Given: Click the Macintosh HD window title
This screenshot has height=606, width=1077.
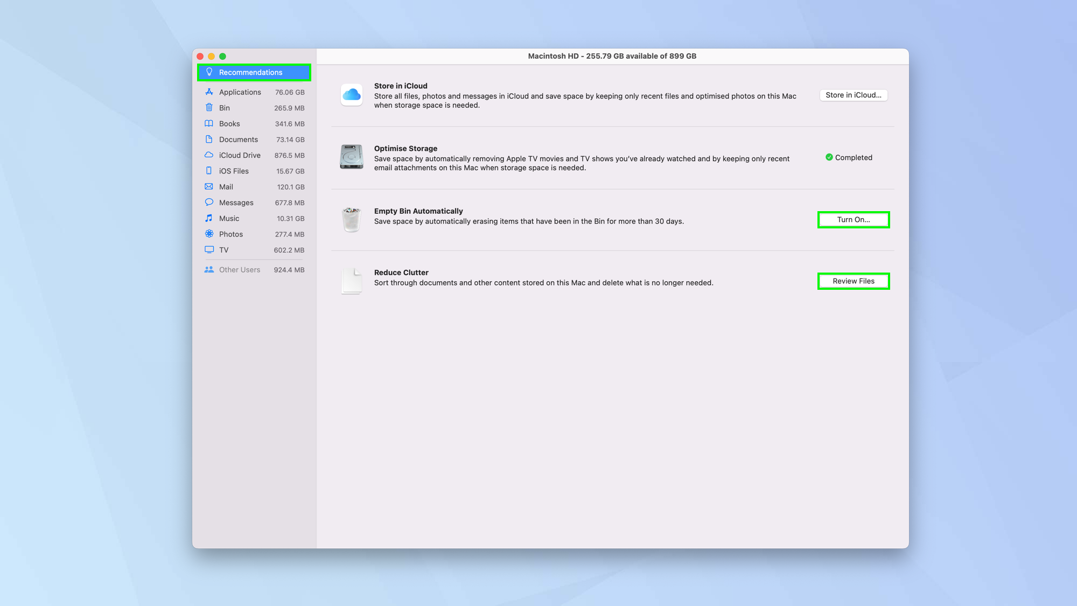Looking at the screenshot, I should coord(612,56).
